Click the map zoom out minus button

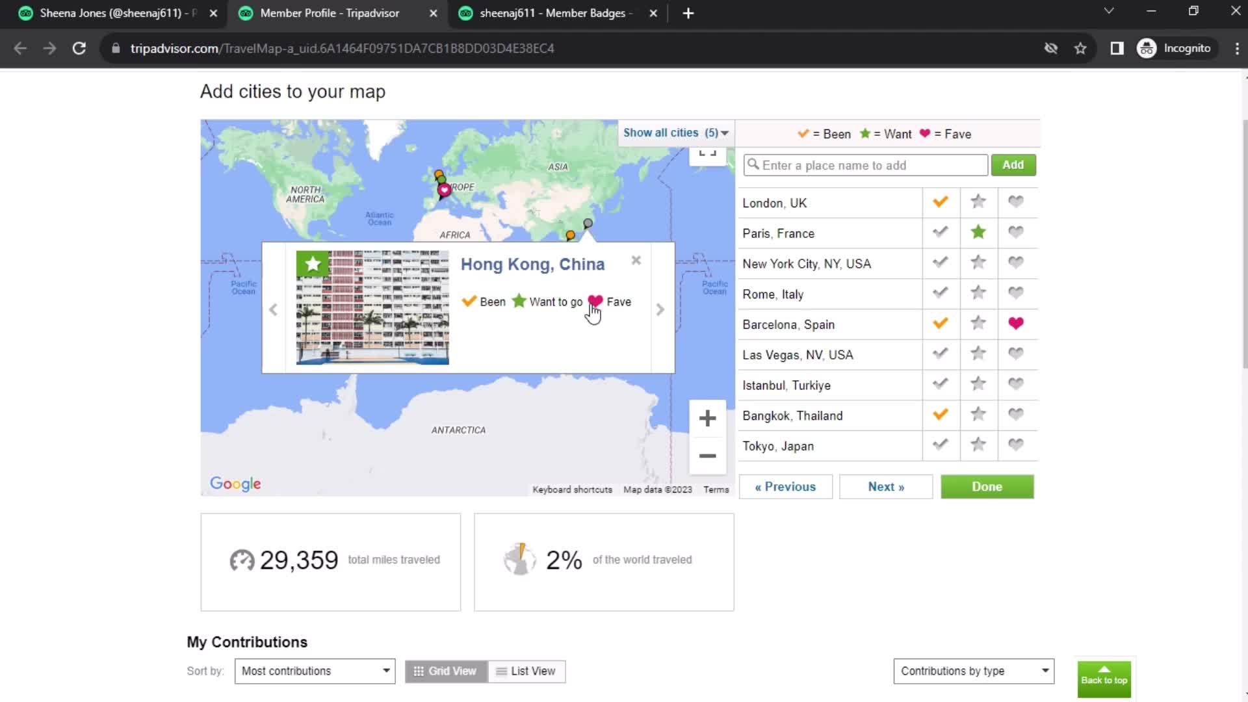[707, 454]
